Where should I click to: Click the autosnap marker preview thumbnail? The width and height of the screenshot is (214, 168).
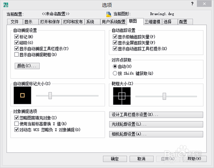(x=22, y=95)
